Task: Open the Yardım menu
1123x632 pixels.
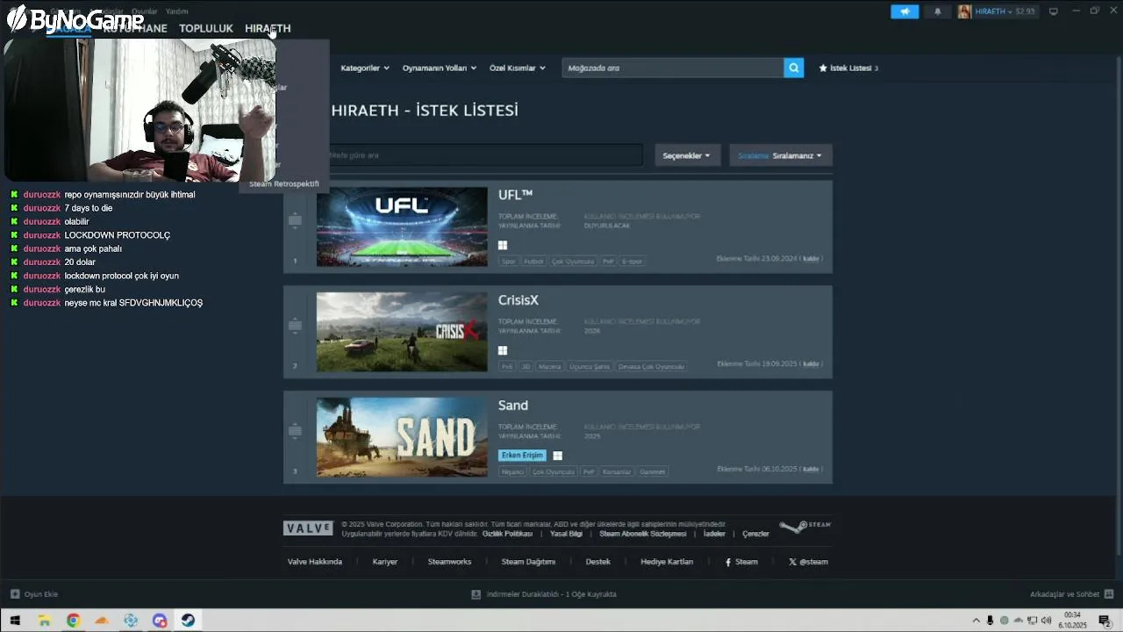Action: click(x=177, y=11)
